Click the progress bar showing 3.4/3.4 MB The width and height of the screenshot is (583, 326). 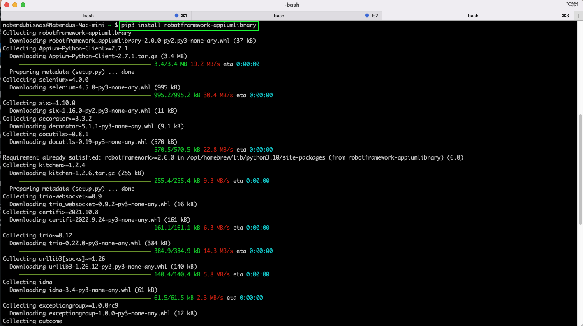click(85, 64)
